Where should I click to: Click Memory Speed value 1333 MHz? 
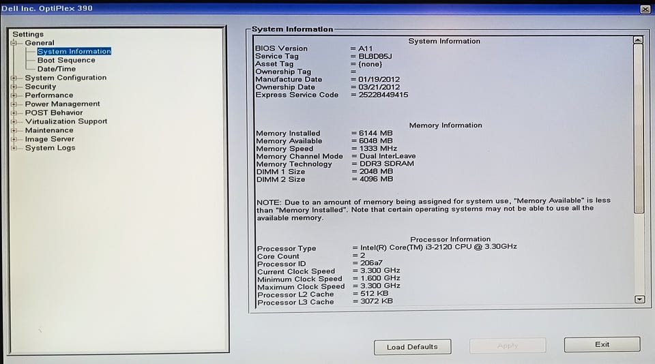[378, 149]
